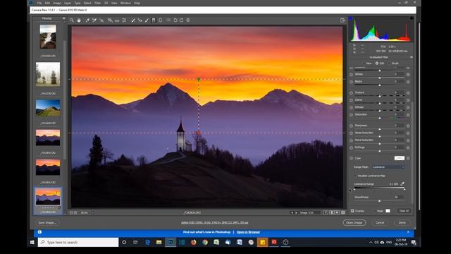
Task: Toggle the Overlay checkbox
Action: pos(352,211)
